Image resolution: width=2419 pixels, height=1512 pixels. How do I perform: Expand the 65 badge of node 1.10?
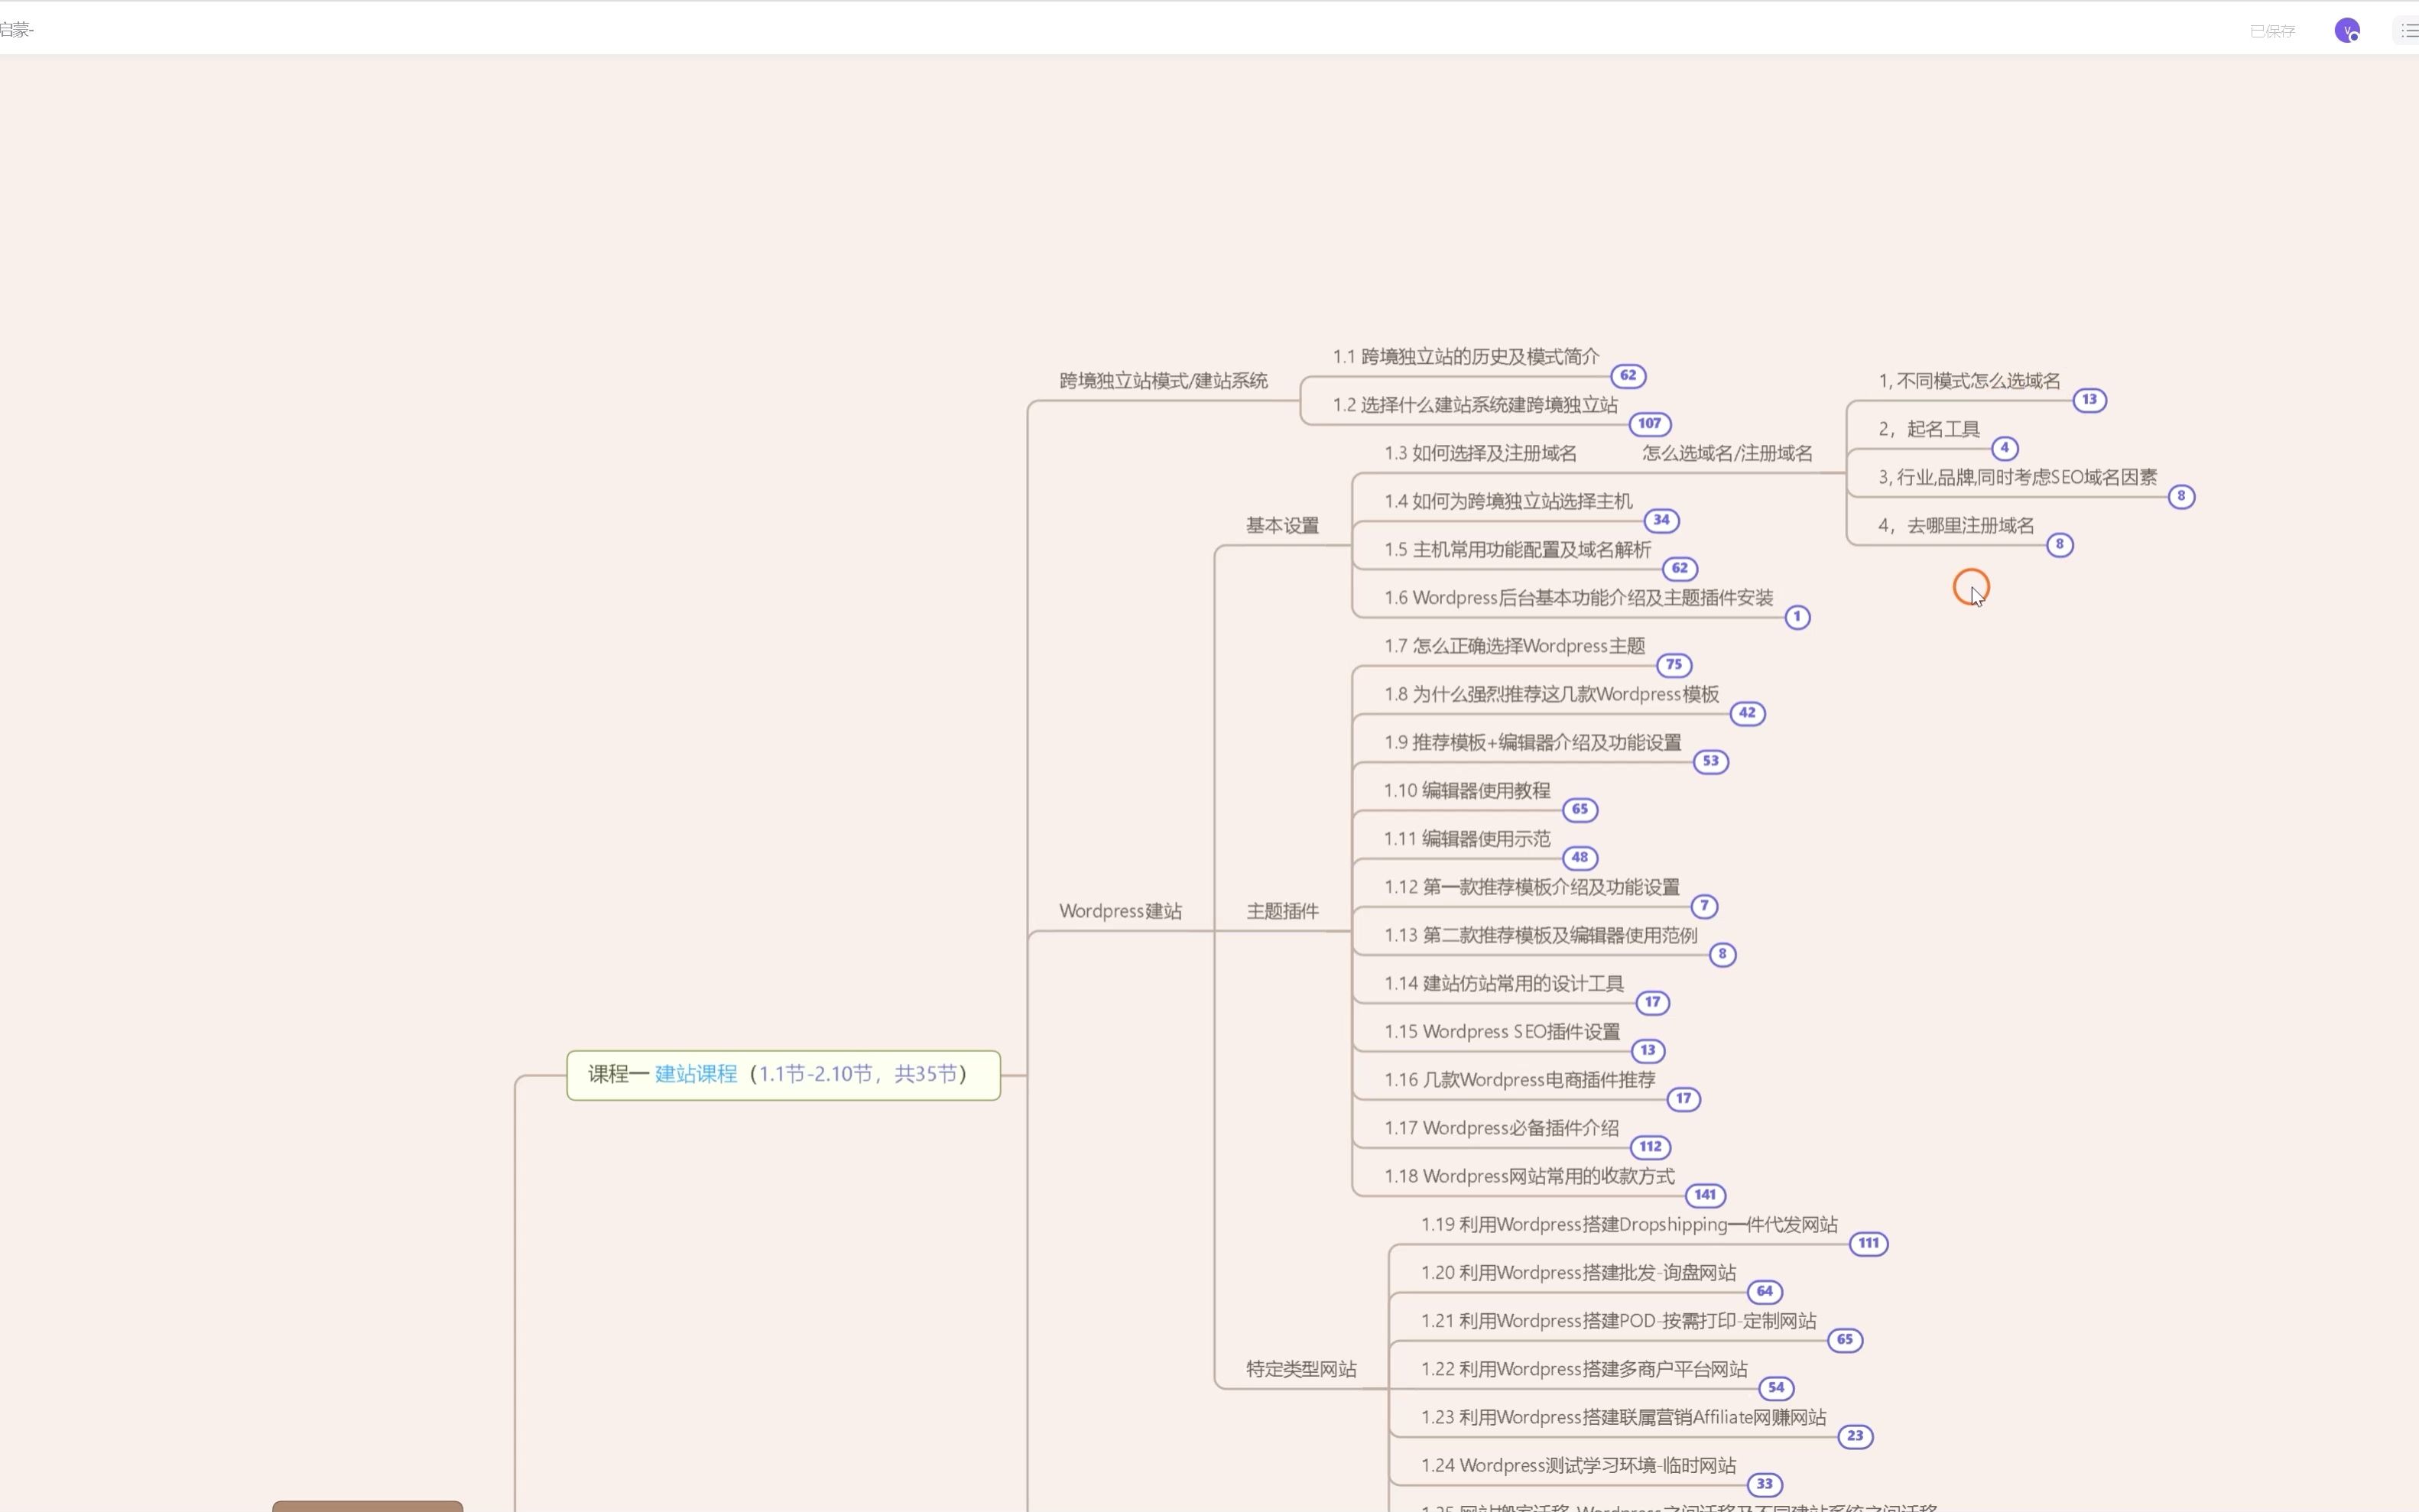[1580, 809]
